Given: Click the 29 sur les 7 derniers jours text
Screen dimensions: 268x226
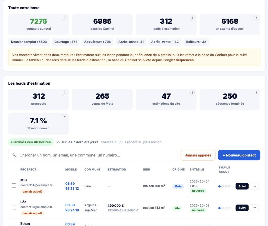Looking at the screenshot, I should (x=77, y=142).
